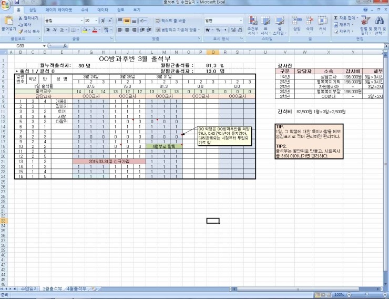Screen dimensions: 389x299
Task: Toggle bold (가) text formatting
Action: click(48, 30)
